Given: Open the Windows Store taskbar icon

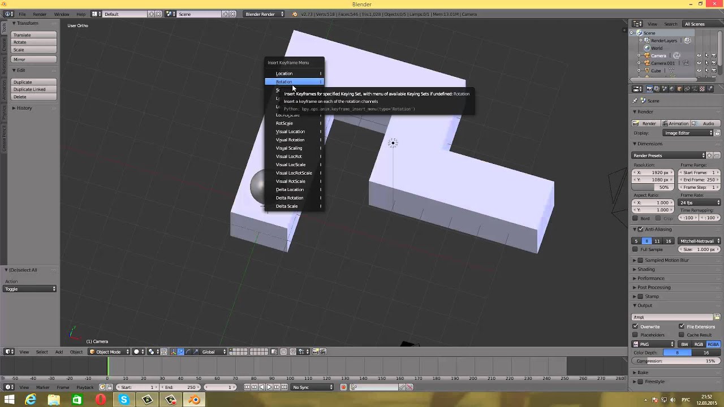Looking at the screenshot, I should point(77,400).
